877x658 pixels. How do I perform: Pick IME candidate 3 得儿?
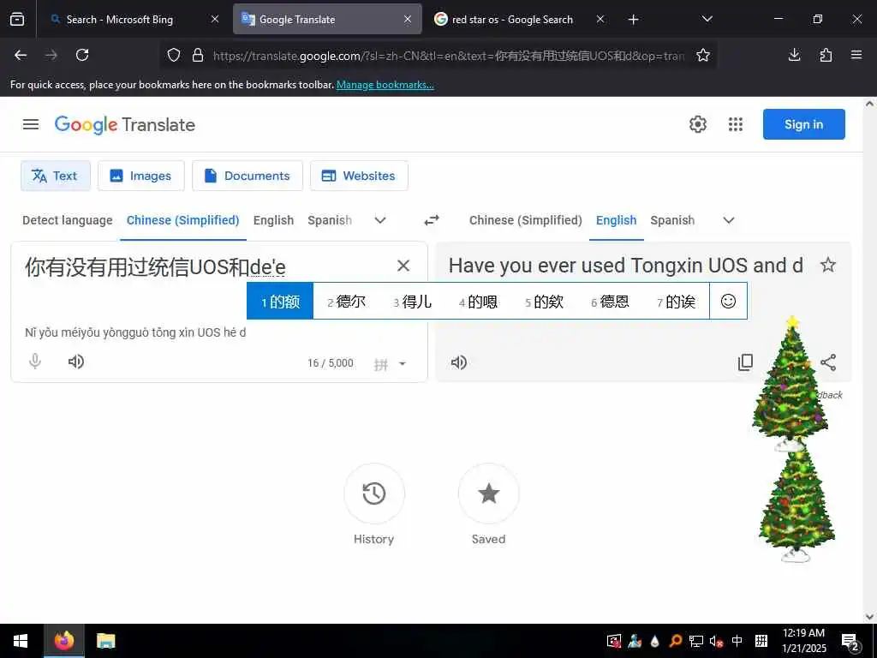pos(412,302)
